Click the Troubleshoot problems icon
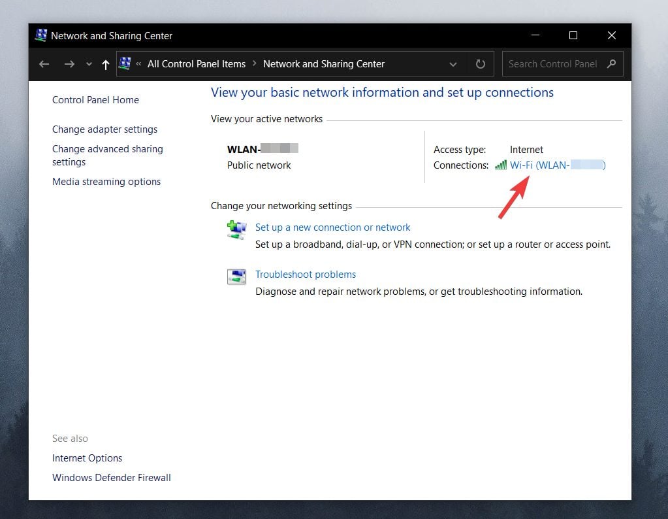Screen dimensions: 668x519 pyautogui.click(x=236, y=276)
